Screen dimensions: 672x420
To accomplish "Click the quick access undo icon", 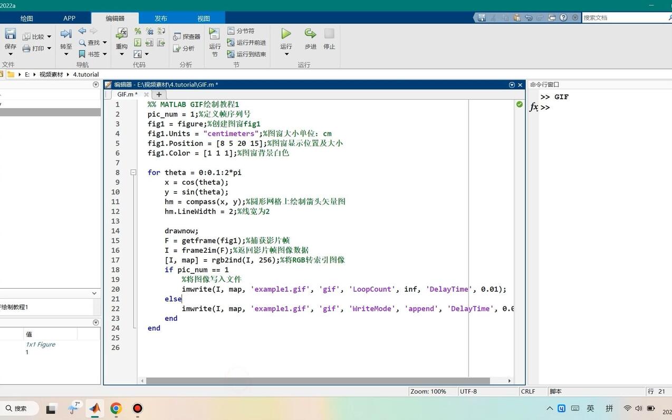I will pos(529,17).
